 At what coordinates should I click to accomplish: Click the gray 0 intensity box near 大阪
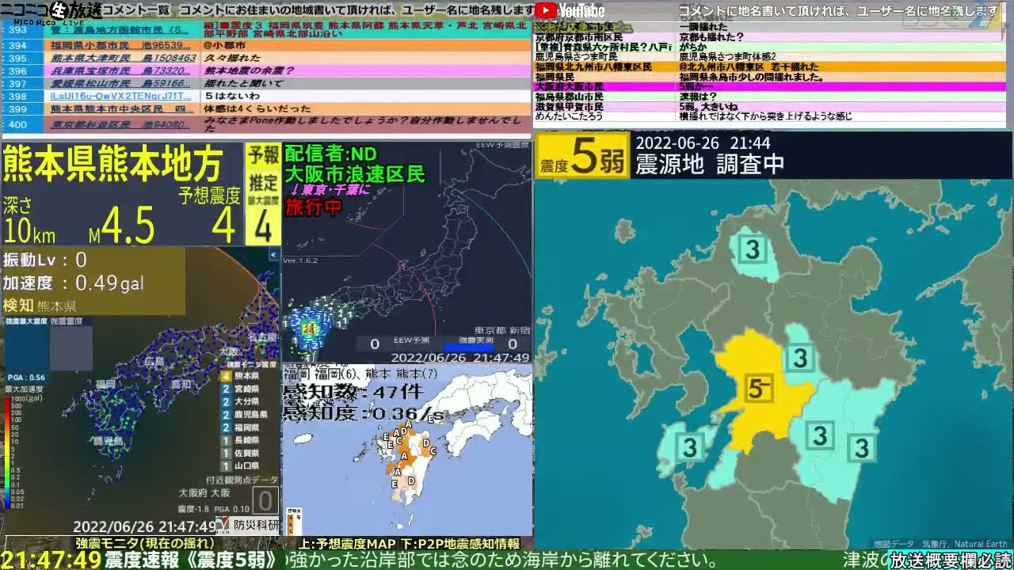point(266,500)
